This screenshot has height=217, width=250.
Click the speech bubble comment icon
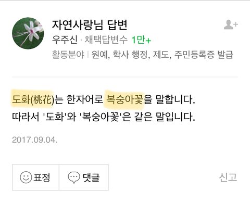[x=74, y=177]
